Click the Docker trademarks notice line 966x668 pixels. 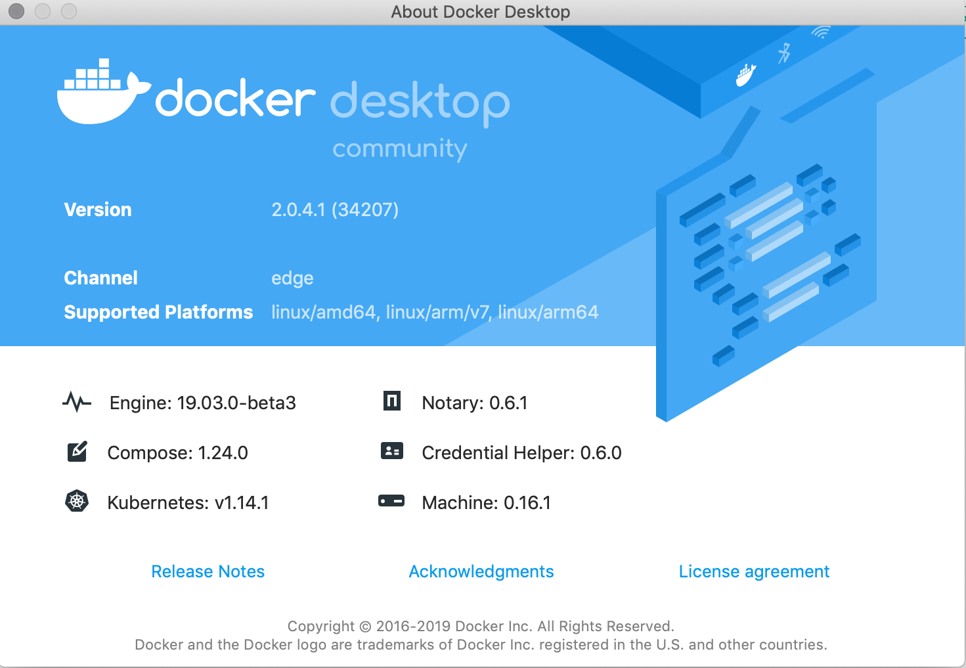pos(481,644)
